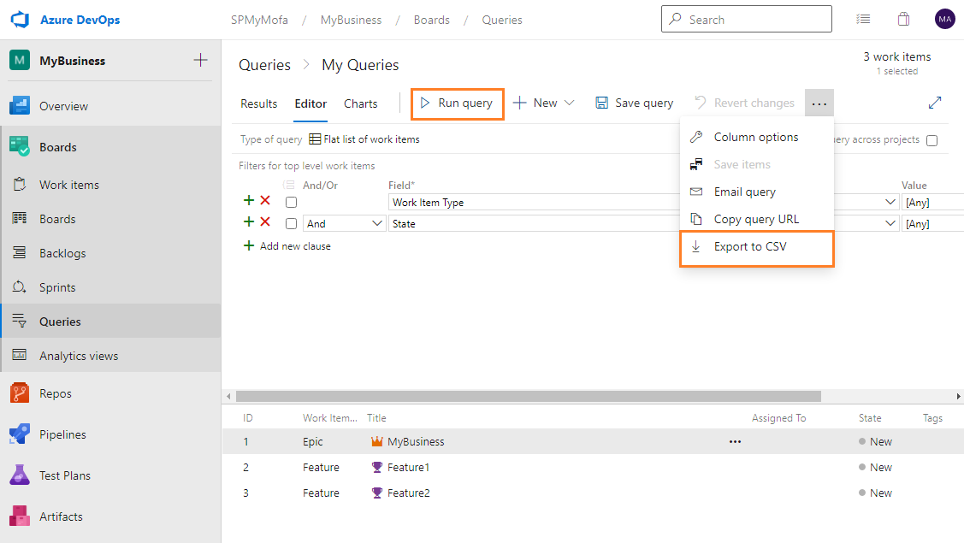Switch to the Charts tab
The image size is (964, 543).
pos(360,103)
